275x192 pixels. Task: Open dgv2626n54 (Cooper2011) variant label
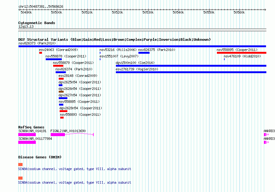click(80, 89)
